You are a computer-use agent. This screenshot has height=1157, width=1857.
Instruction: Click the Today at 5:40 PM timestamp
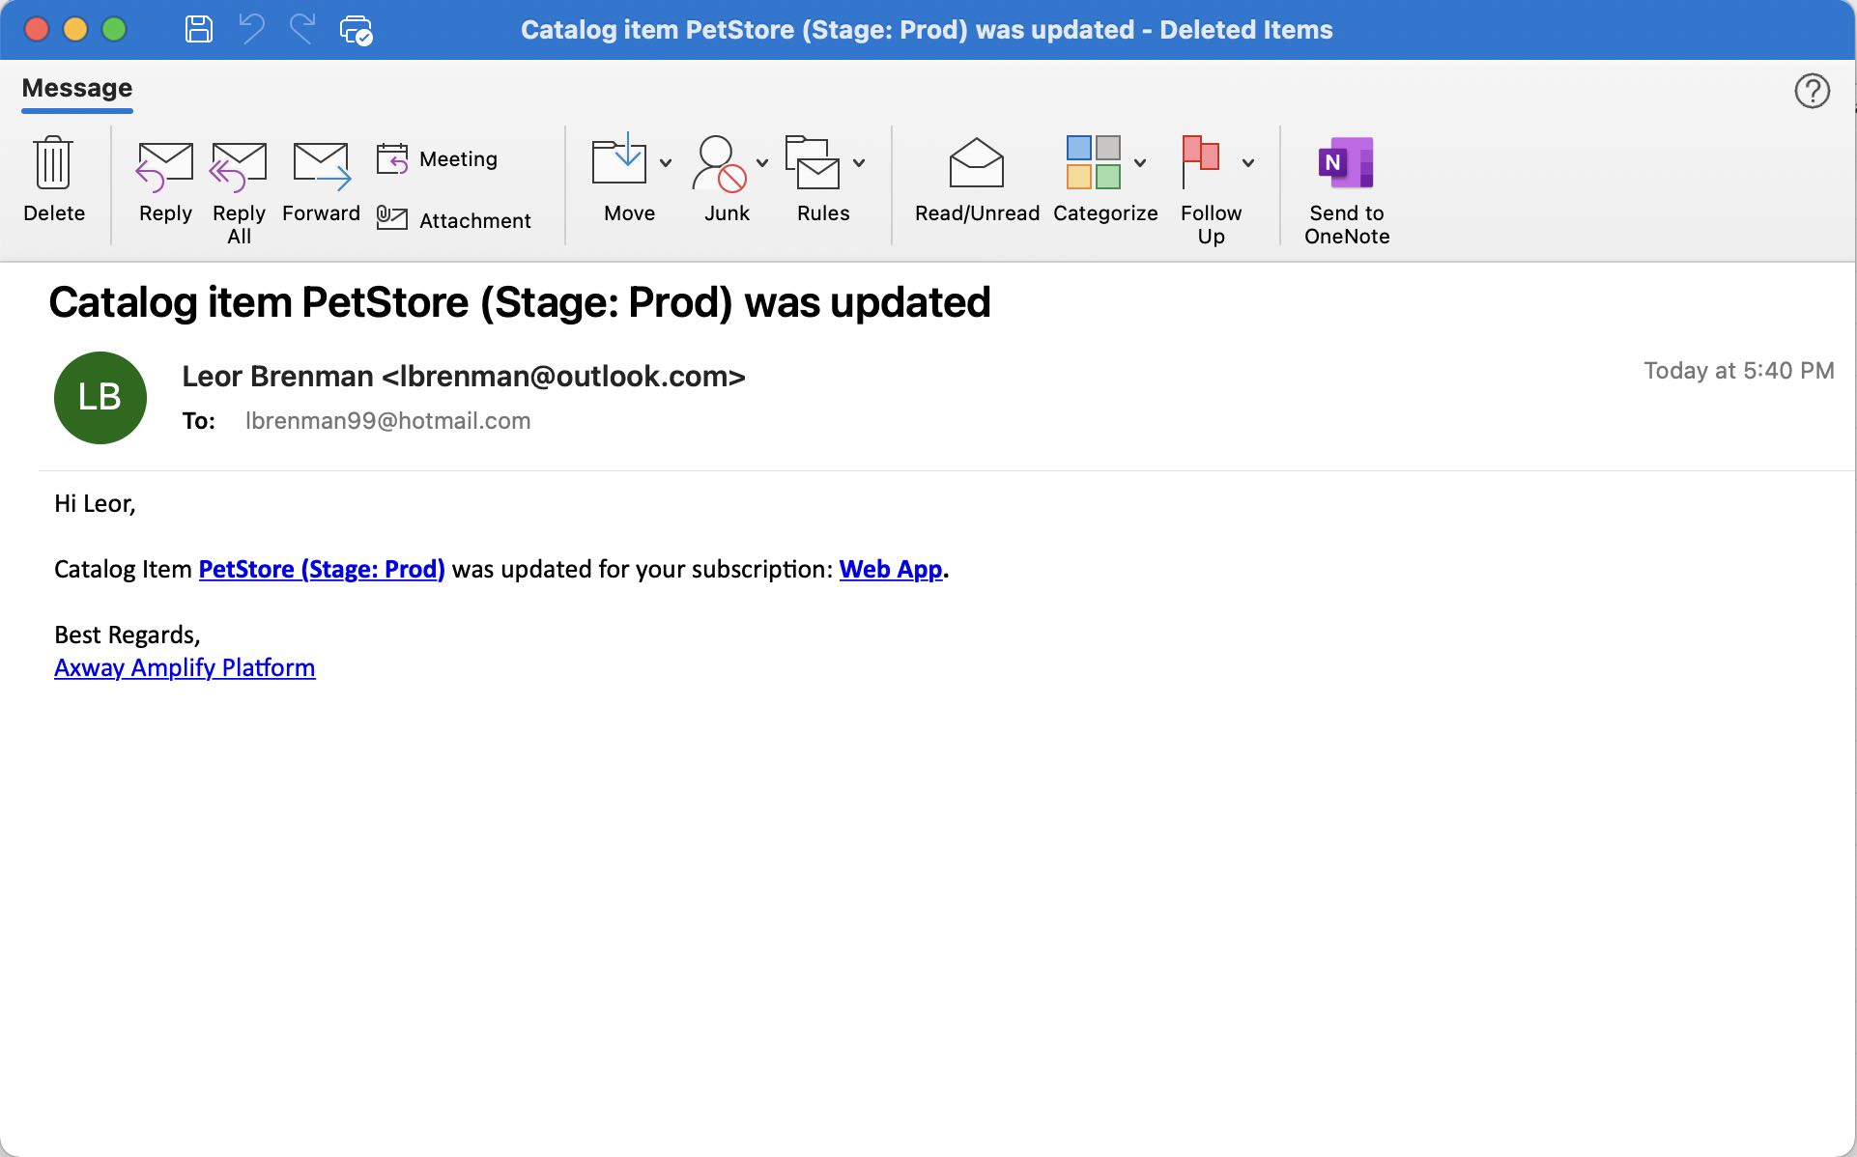coord(1739,370)
